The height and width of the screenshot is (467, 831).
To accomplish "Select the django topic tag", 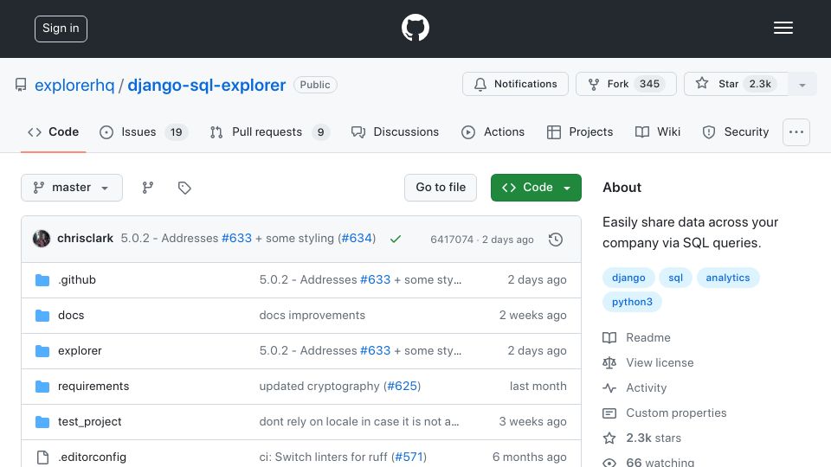I will pyautogui.click(x=628, y=278).
